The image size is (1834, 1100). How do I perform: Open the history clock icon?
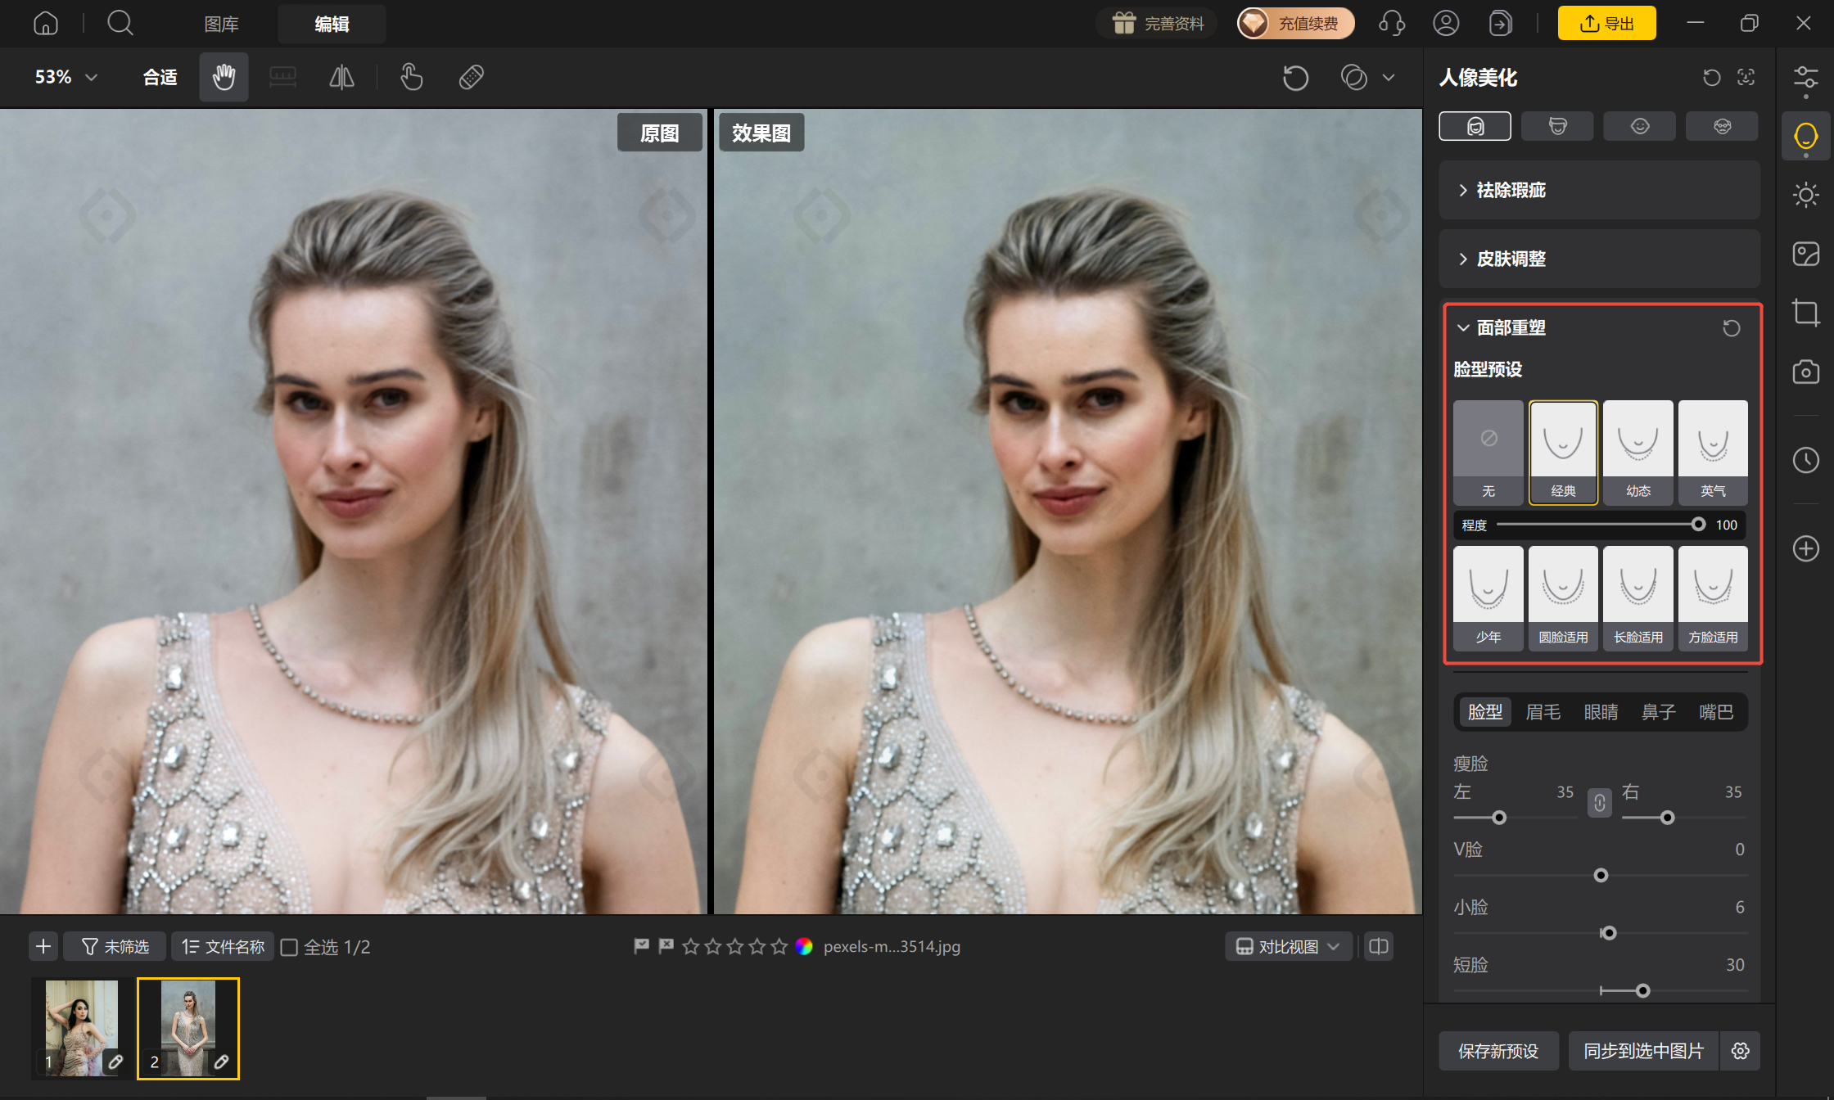point(1805,460)
